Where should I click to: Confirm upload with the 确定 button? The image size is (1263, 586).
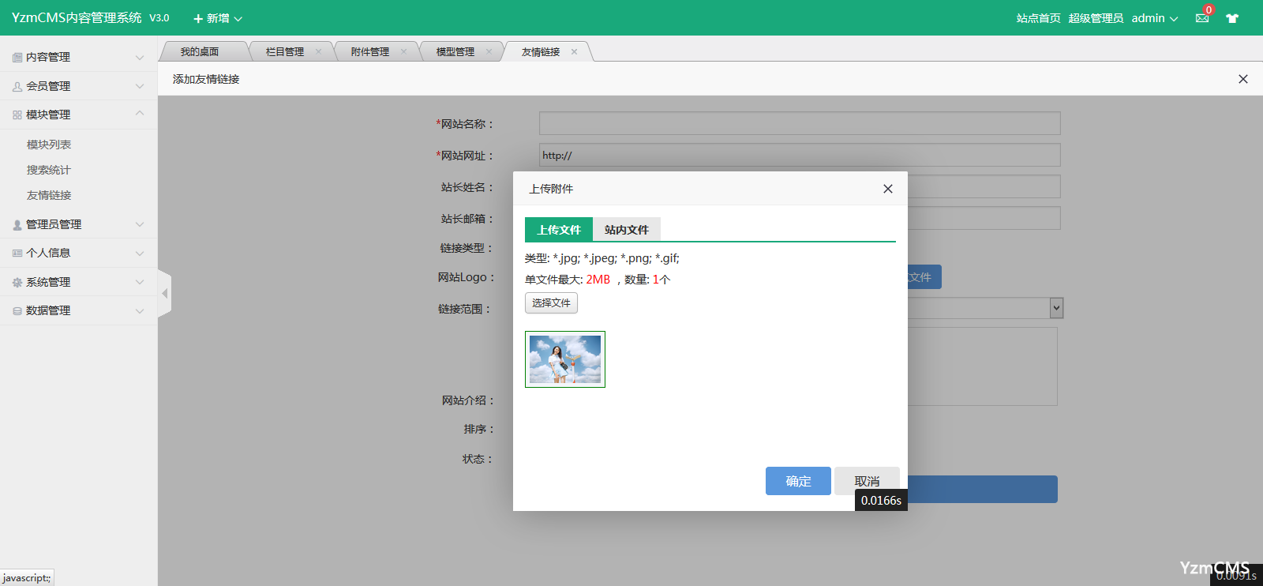tap(798, 481)
